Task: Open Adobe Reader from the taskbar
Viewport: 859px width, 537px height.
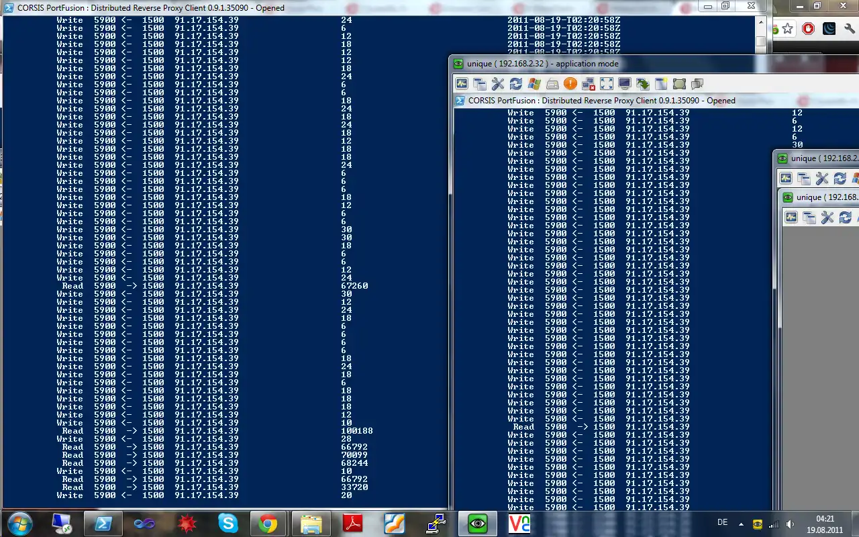Action: coord(353,523)
